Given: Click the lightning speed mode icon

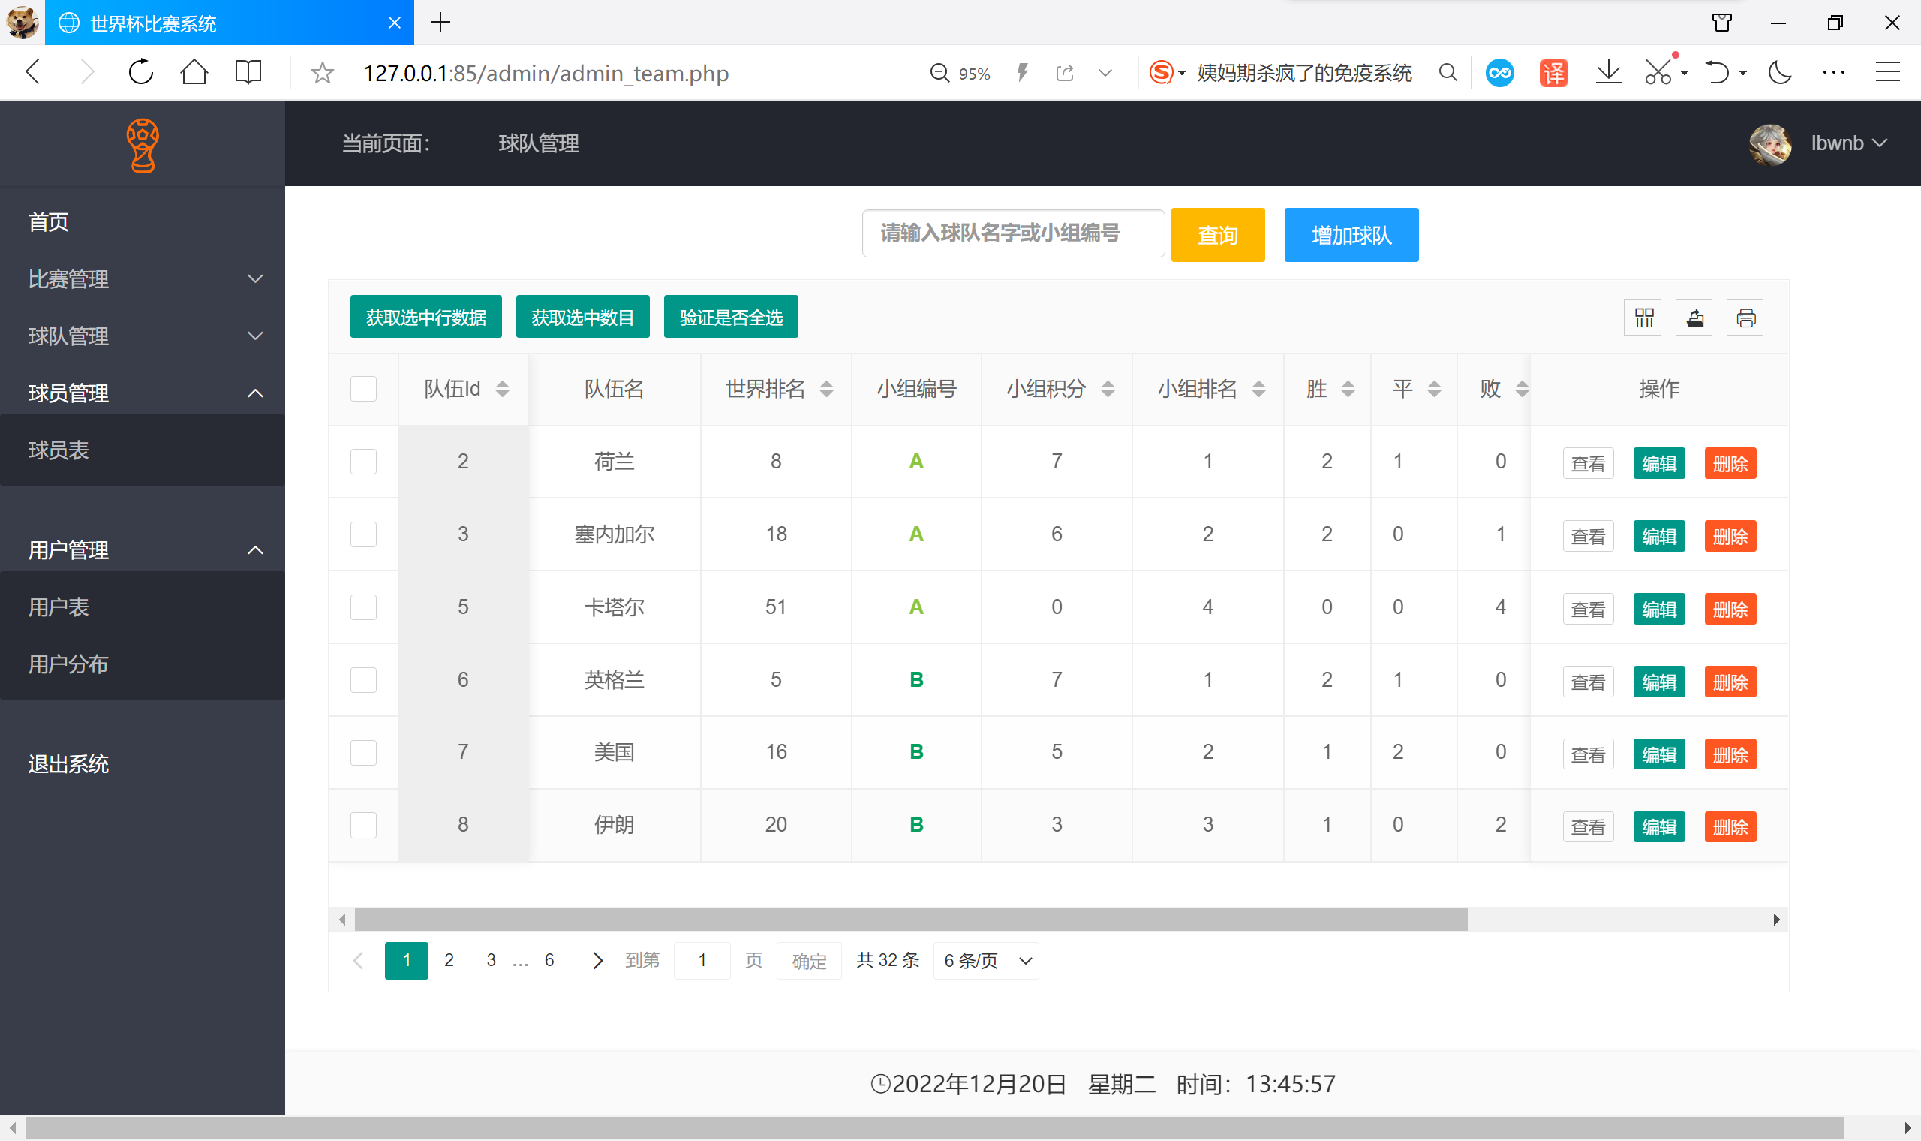Looking at the screenshot, I should tap(1023, 74).
